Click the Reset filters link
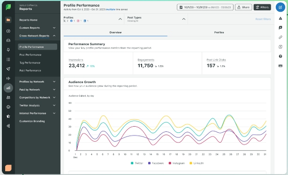Image resolution: width=288 pixels, height=175 pixels. click(263, 19)
